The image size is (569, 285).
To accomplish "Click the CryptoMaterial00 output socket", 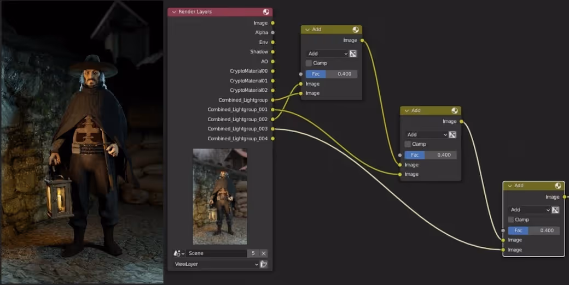I will (x=273, y=71).
